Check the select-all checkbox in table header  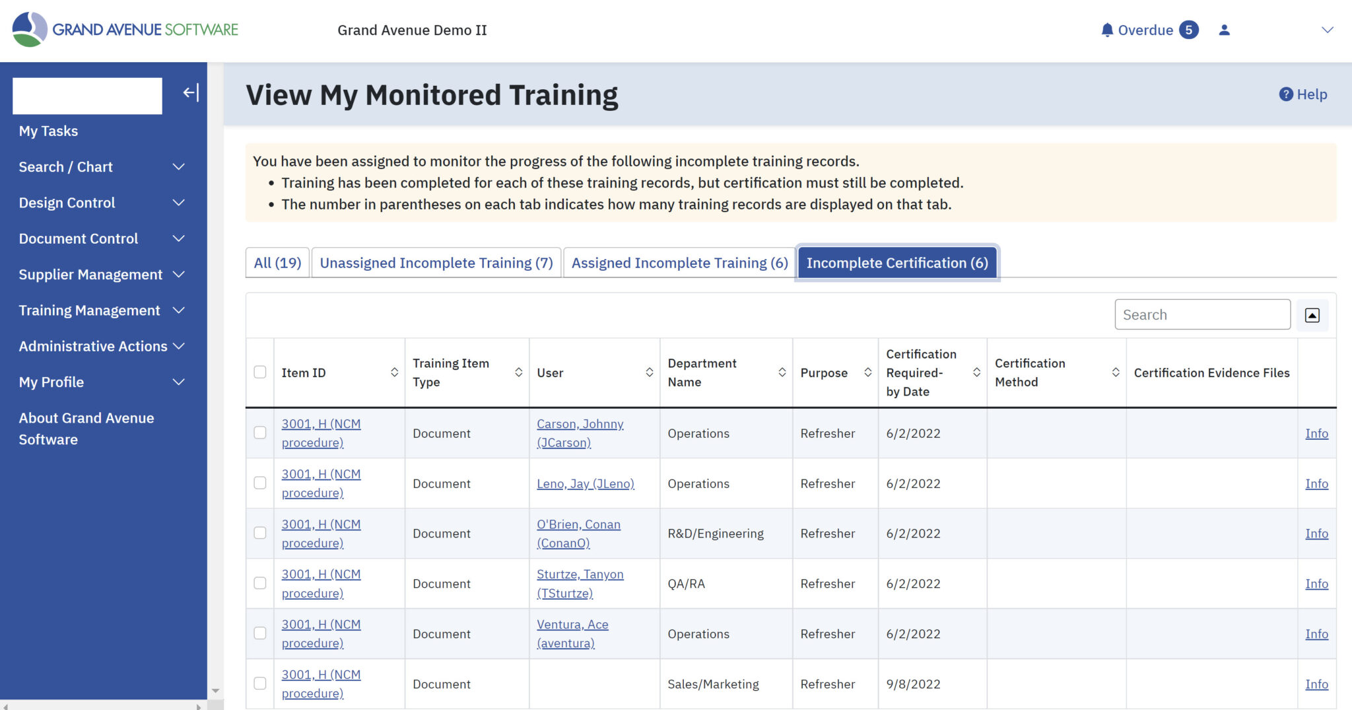259,373
